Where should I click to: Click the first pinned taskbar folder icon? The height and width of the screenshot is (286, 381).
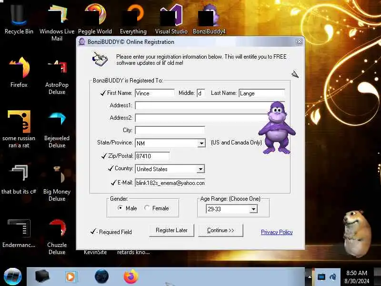point(42,276)
